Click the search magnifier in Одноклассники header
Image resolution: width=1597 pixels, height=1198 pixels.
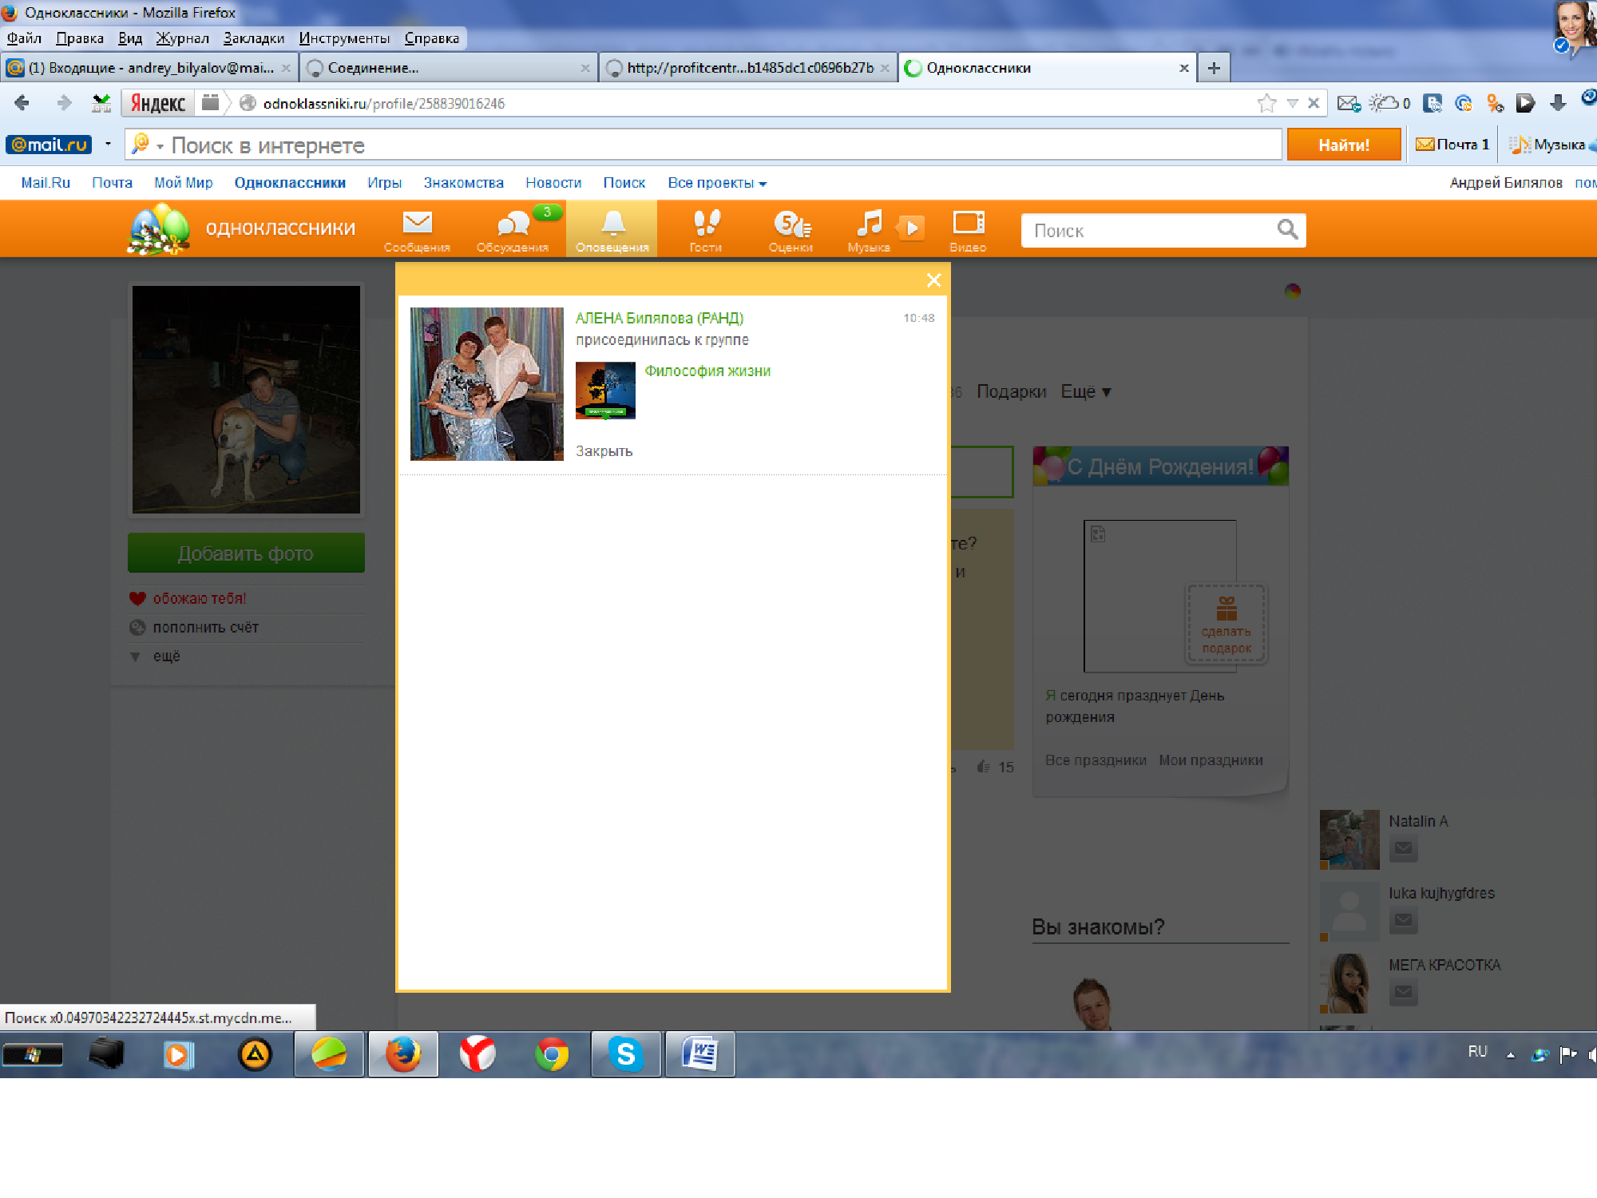click(1287, 230)
